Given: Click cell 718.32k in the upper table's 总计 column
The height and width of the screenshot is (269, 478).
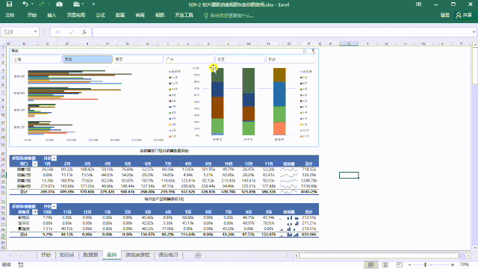Looking at the screenshot, I should [308, 170].
